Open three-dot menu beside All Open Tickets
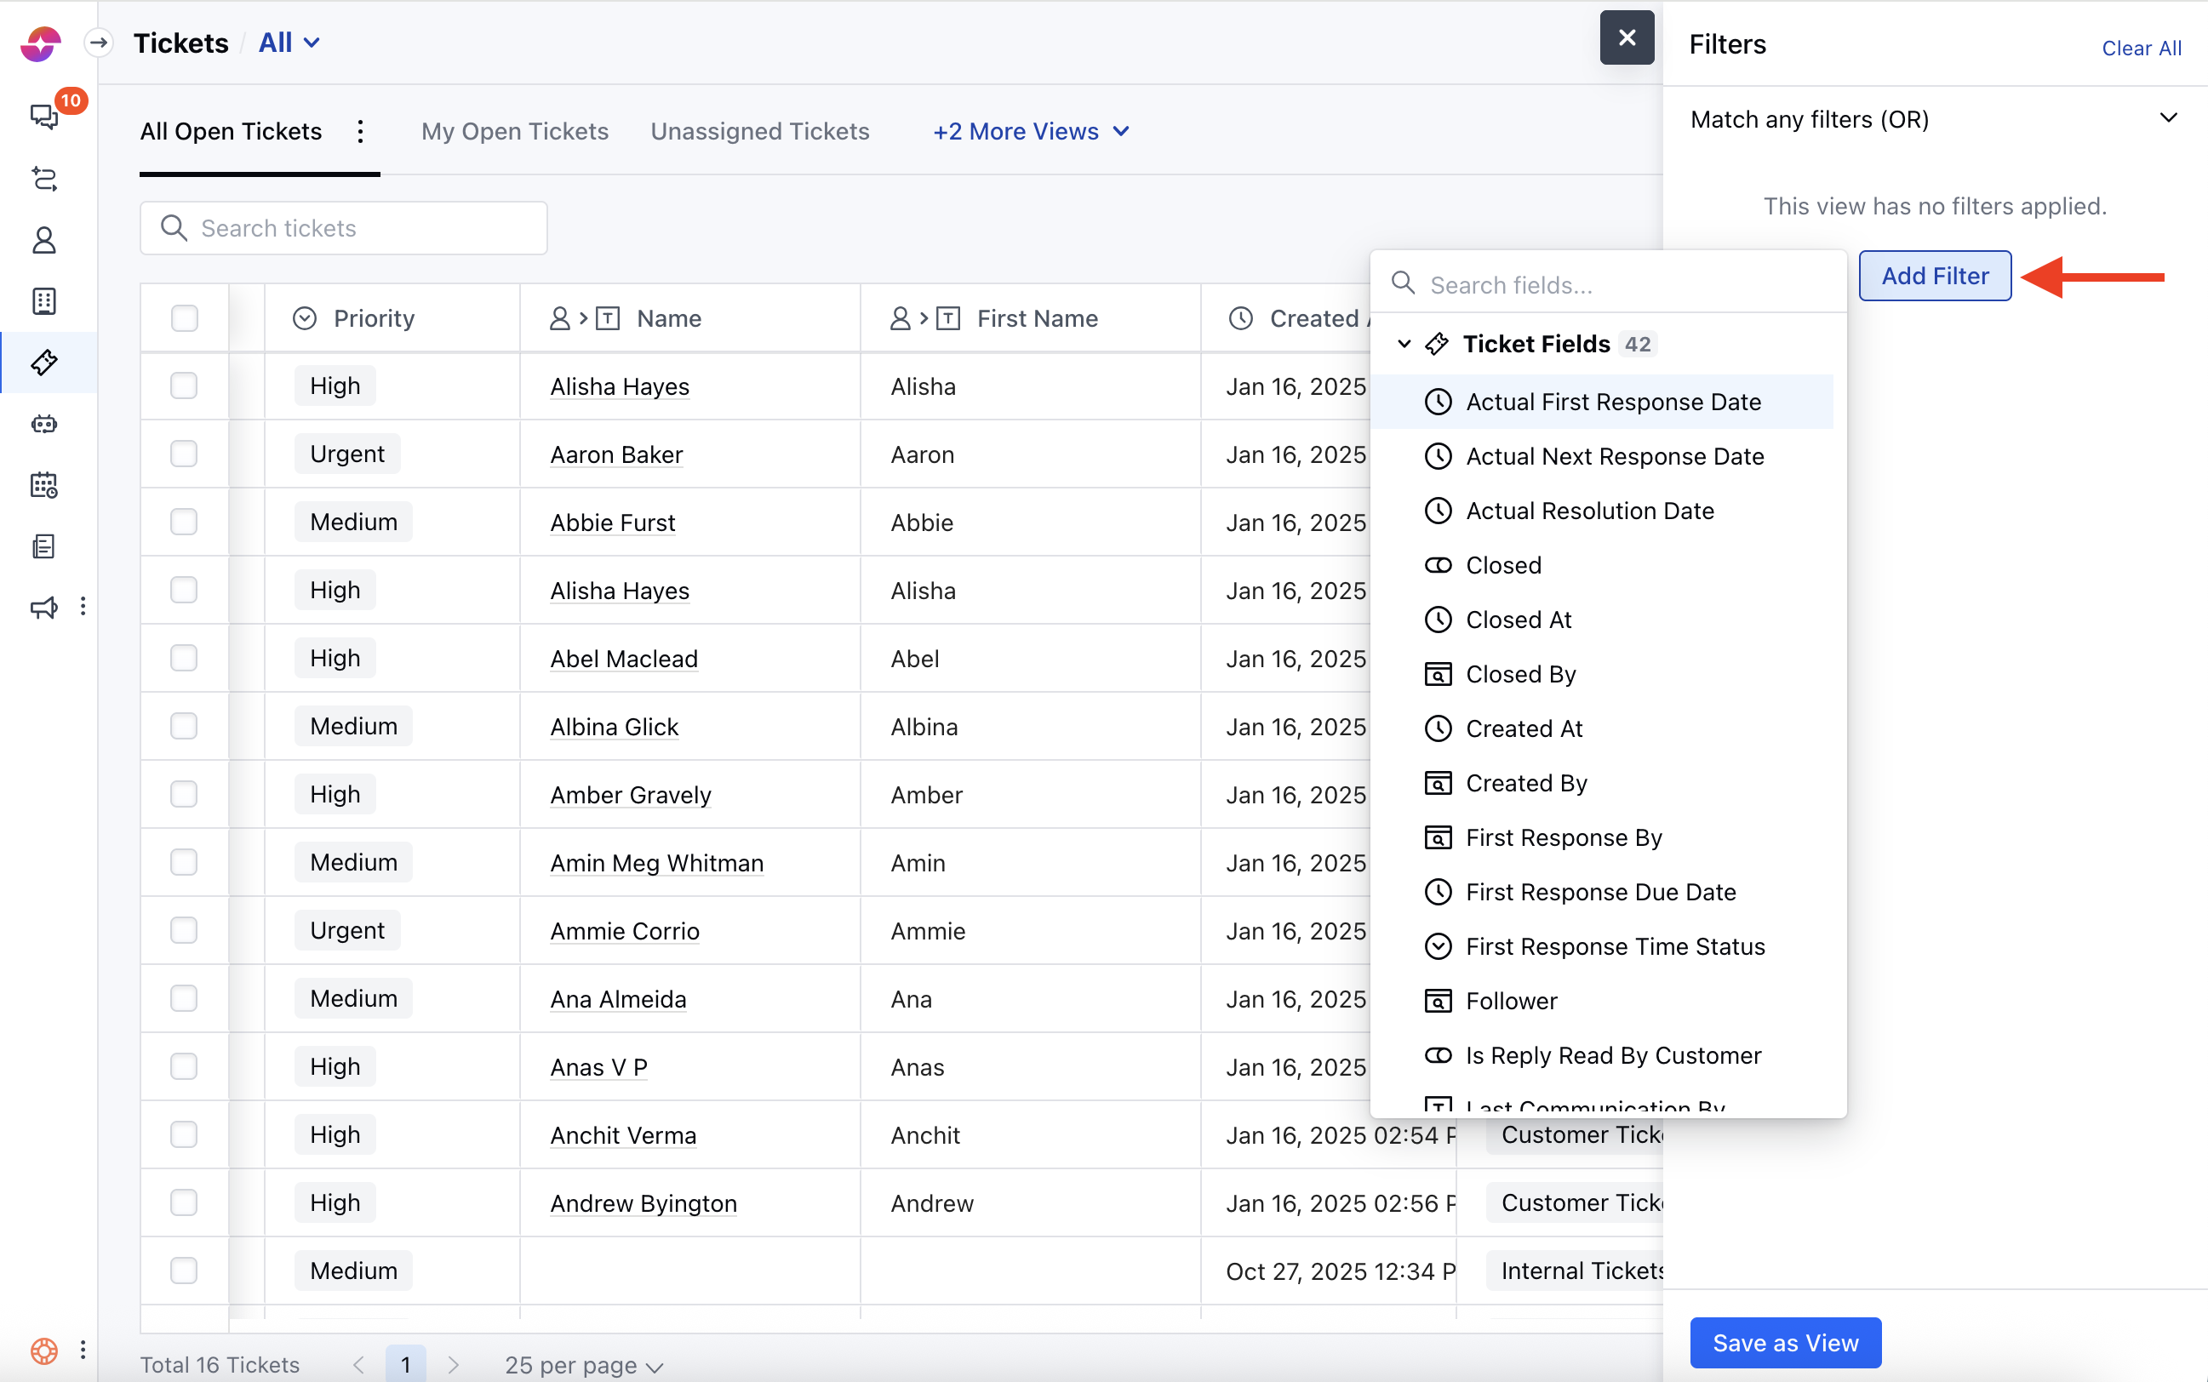The height and width of the screenshot is (1382, 2208). pos(360,132)
